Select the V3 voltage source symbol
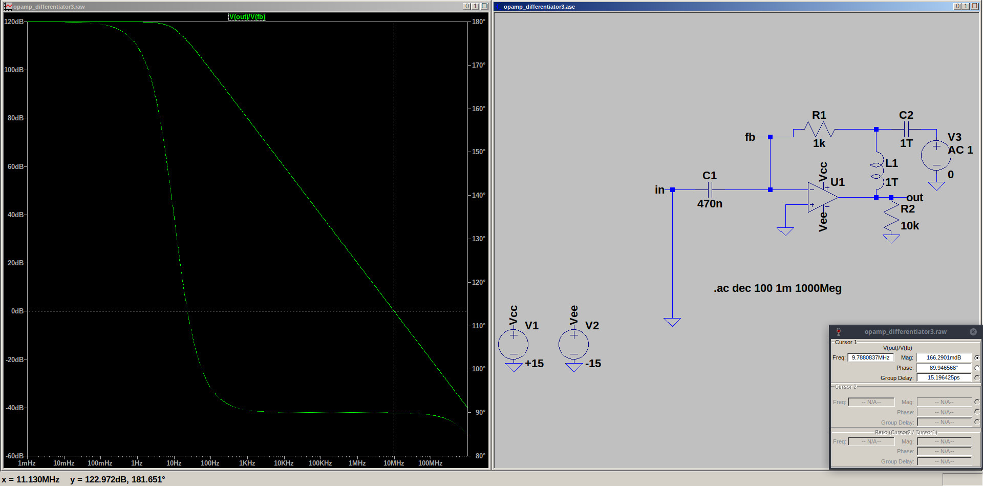Viewport: 983px width, 486px height. (x=936, y=155)
